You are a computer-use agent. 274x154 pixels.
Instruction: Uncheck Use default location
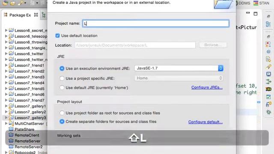tap(57, 36)
